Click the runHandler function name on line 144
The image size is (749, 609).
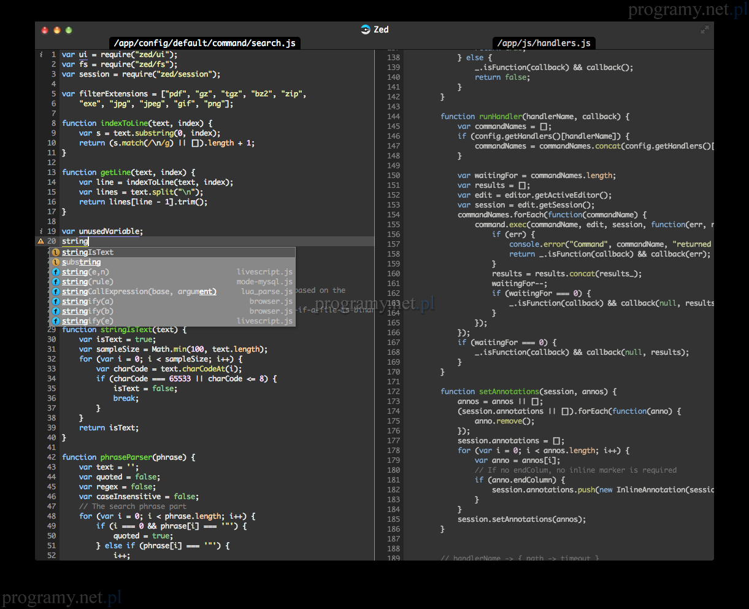tap(499, 117)
